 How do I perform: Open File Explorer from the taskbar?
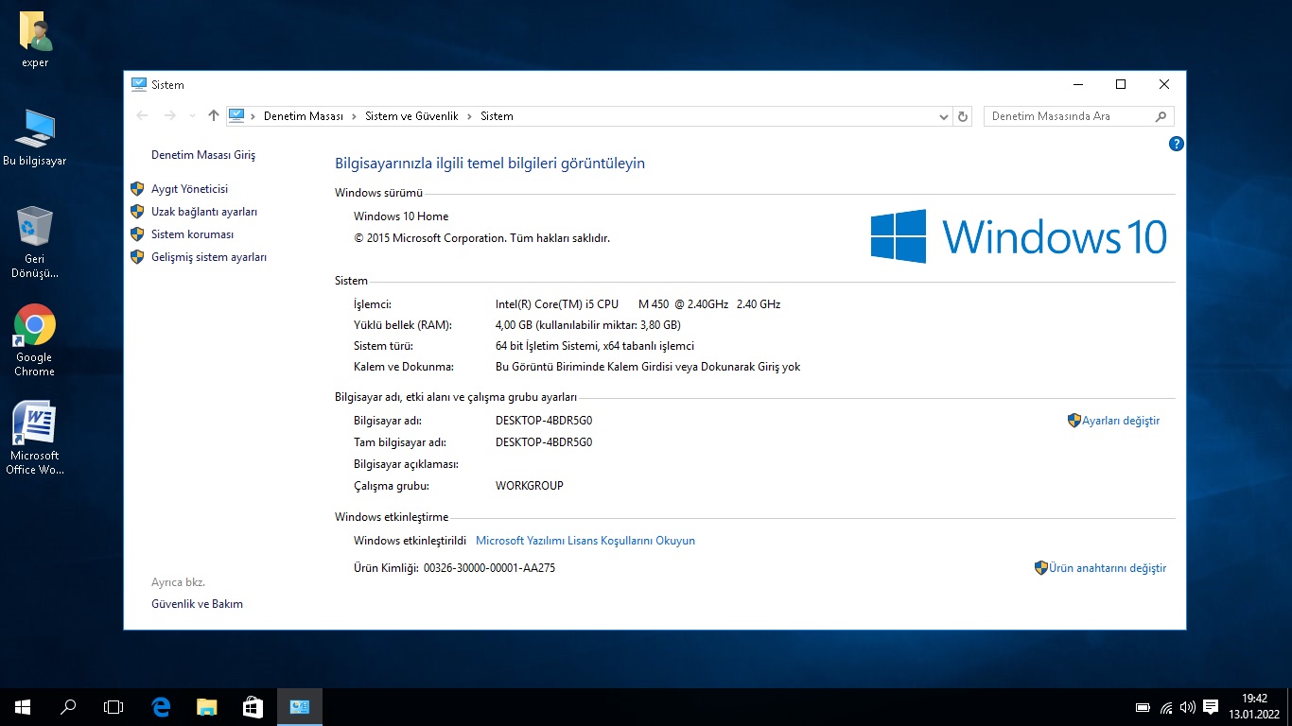(x=206, y=706)
